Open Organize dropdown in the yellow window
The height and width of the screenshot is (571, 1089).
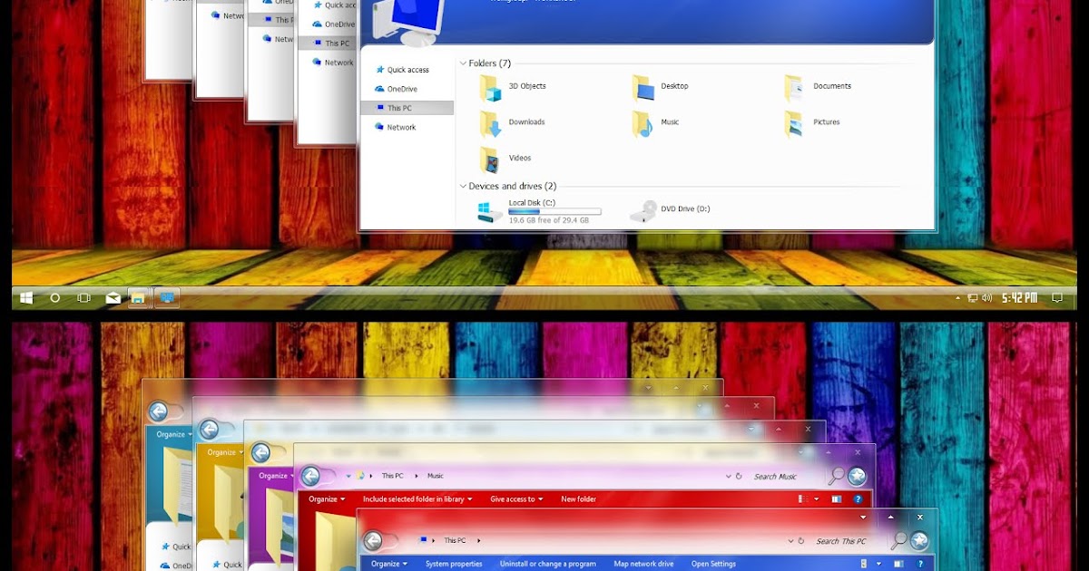[224, 452]
